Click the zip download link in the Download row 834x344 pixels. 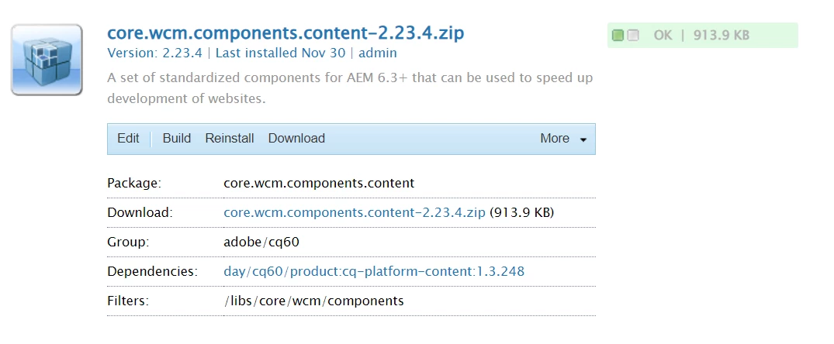[354, 212]
